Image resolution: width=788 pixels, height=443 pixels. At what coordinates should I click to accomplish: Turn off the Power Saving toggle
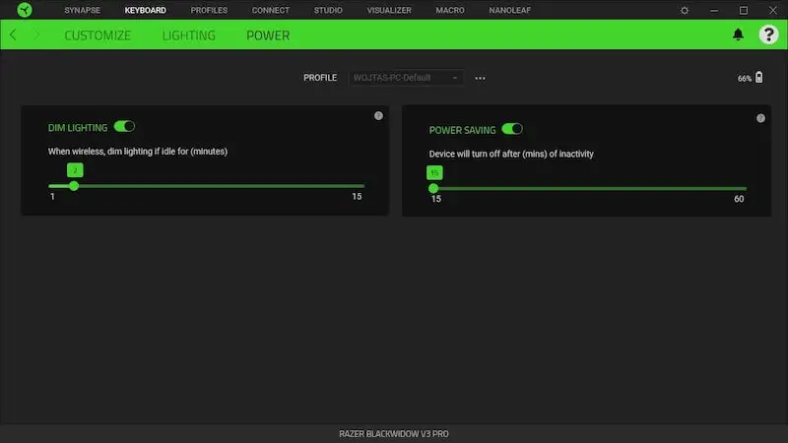(512, 129)
